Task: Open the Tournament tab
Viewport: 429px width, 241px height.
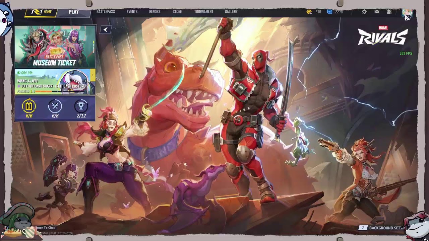Action: point(204,12)
